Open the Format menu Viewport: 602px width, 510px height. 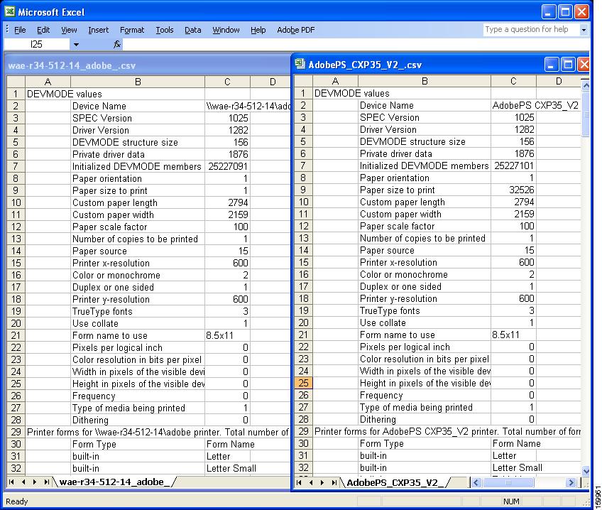point(132,30)
